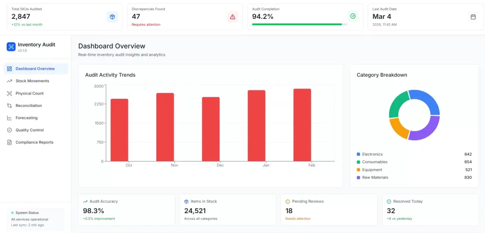This screenshot has width=485, height=233.
Task: Click the green System Status indicator dot
Action: (x=12, y=213)
